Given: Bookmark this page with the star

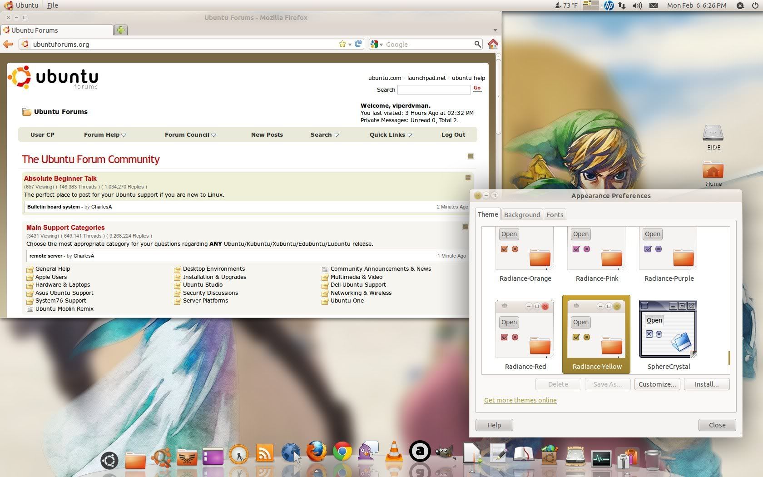Looking at the screenshot, I should 342,44.
